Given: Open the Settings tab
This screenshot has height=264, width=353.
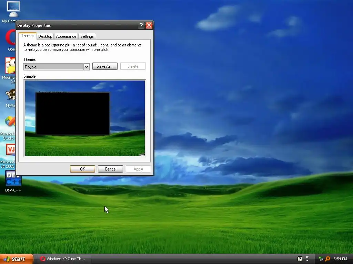Looking at the screenshot, I should coord(87,36).
